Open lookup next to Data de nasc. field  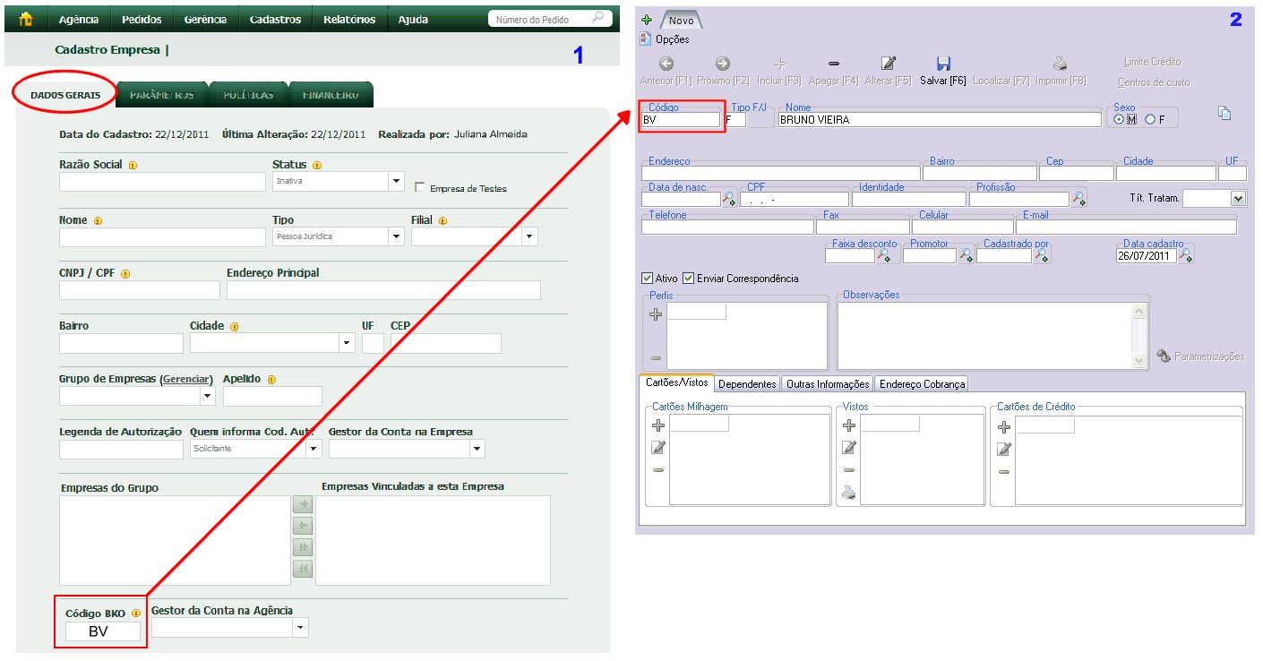(x=729, y=200)
